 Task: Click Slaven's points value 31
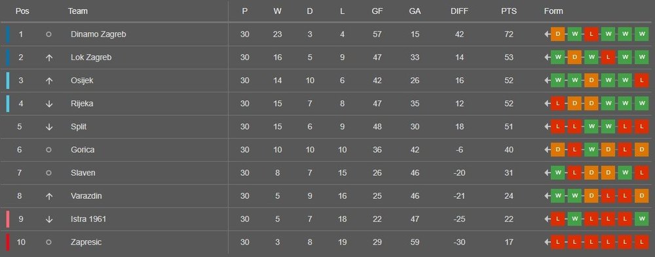point(508,173)
